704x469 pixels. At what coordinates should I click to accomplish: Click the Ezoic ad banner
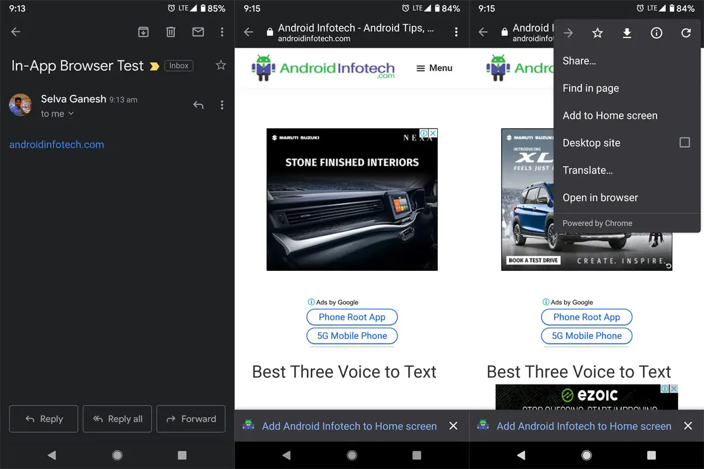pyautogui.click(x=587, y=397)
